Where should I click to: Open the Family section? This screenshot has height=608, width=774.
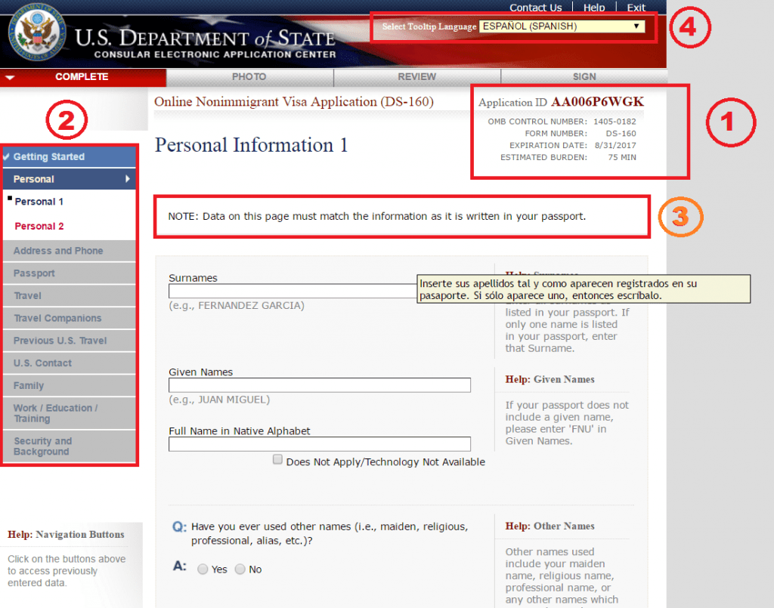(69, 386)
